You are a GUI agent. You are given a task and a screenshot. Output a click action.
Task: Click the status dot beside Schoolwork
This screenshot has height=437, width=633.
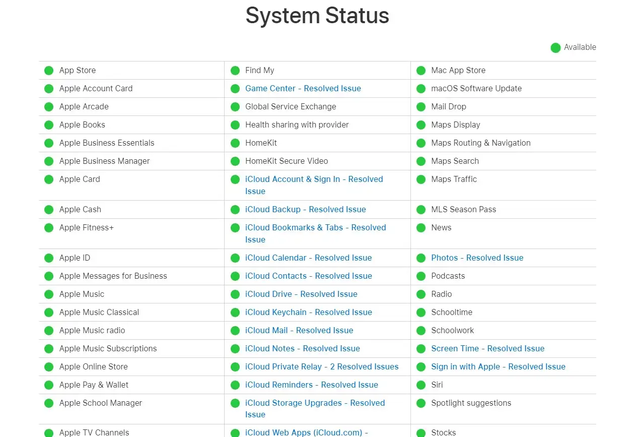[421, 331]
